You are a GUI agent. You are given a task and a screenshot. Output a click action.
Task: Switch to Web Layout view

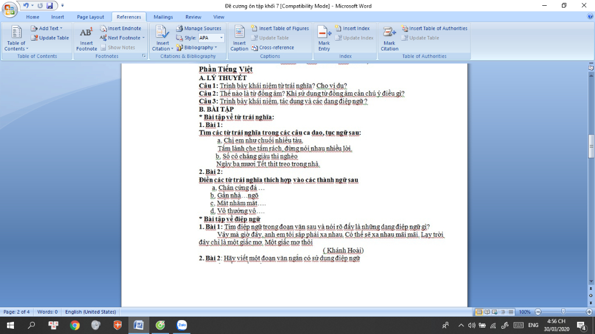click(x=495, y=312)
